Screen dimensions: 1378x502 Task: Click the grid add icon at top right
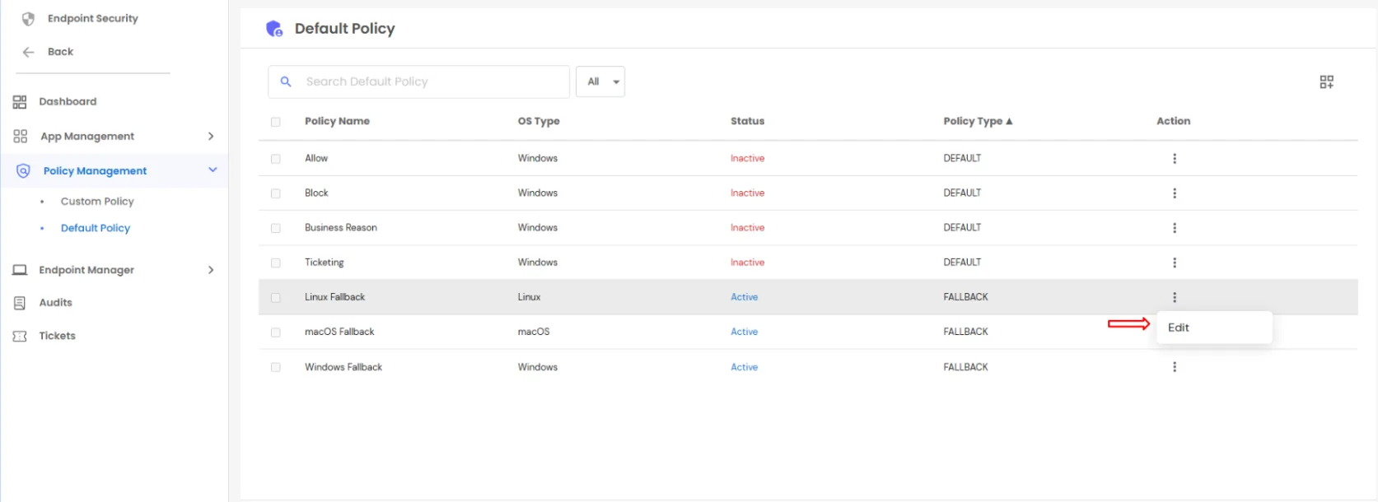pos(1326,82)
